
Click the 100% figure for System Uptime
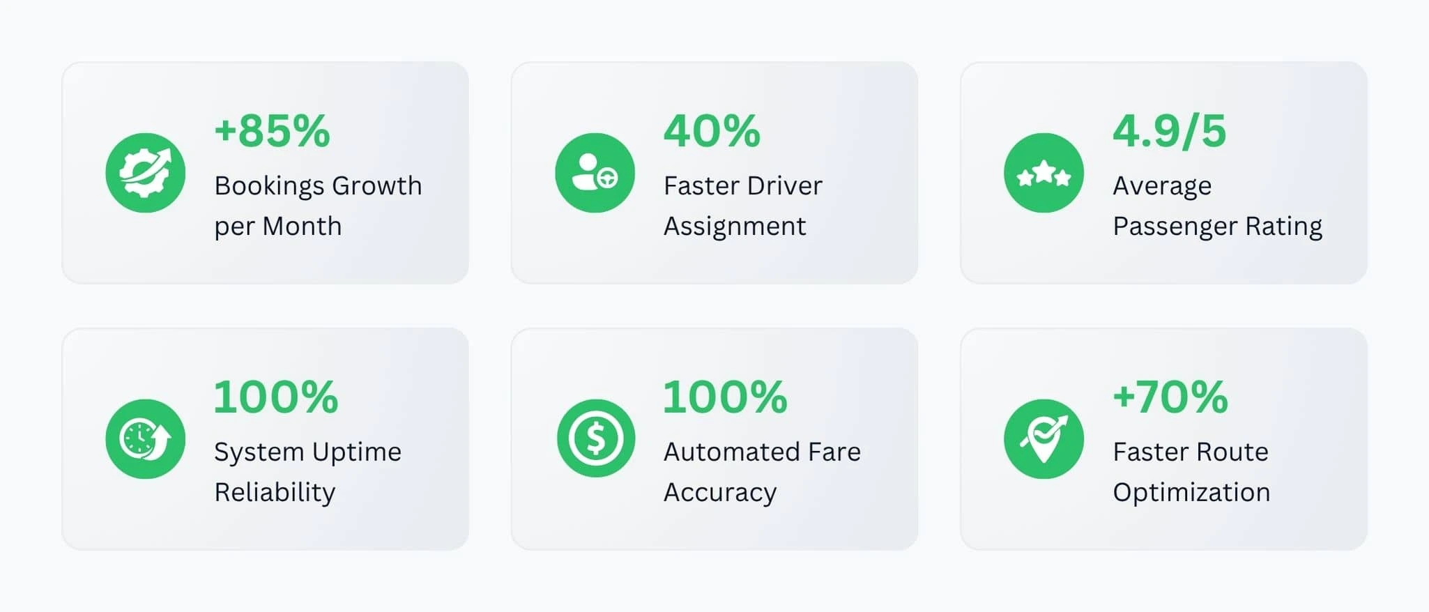(x=276, y=397)
